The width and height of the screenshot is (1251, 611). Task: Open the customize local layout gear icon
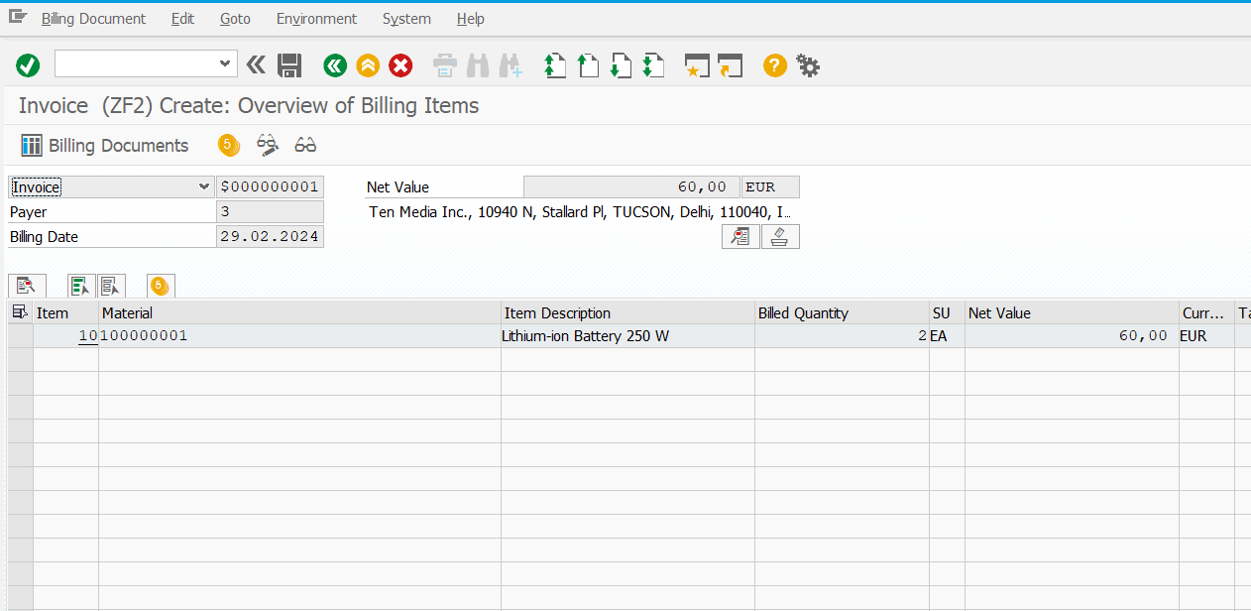(808, 64)
